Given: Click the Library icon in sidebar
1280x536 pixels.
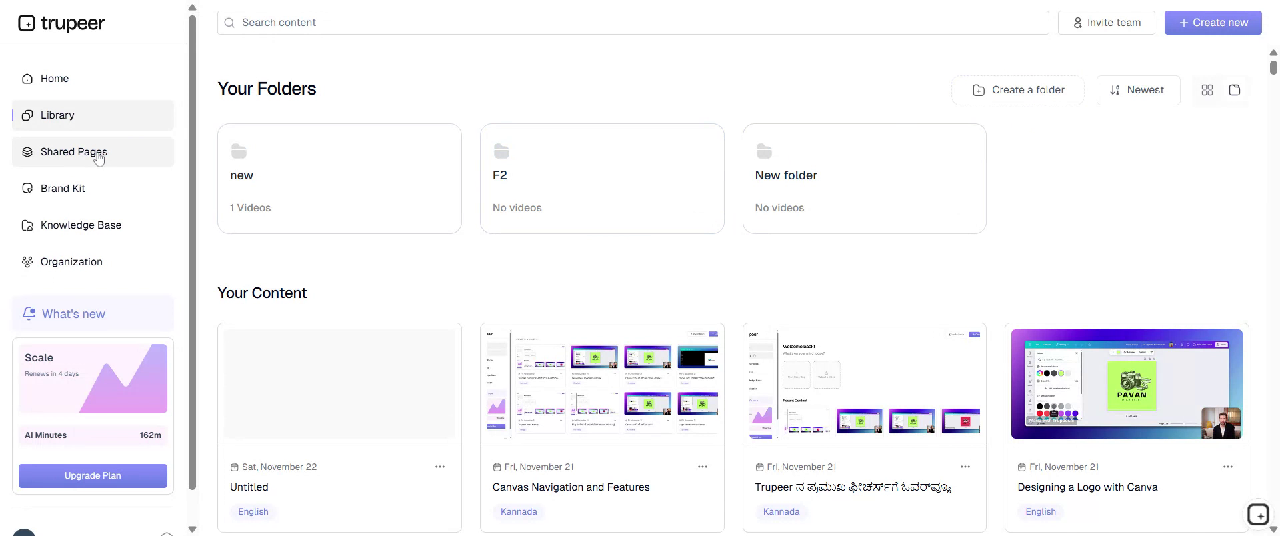Looking at the screenshot, I should [x=27, y=115].
